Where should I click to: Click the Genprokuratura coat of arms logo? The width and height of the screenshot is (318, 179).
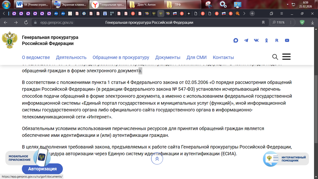[10, 40]
